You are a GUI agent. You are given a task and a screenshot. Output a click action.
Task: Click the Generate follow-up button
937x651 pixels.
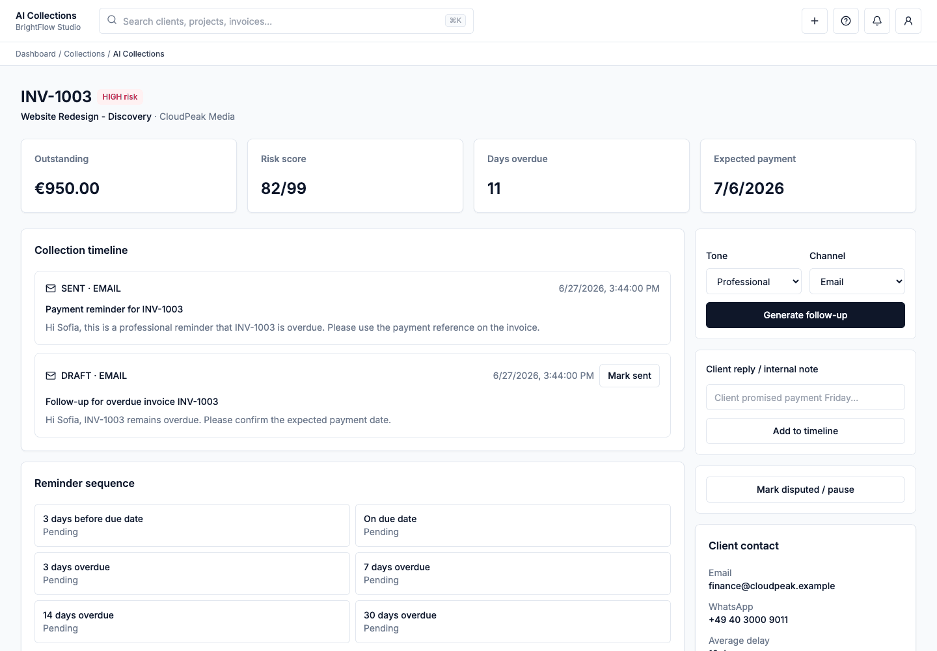(806, 315)
